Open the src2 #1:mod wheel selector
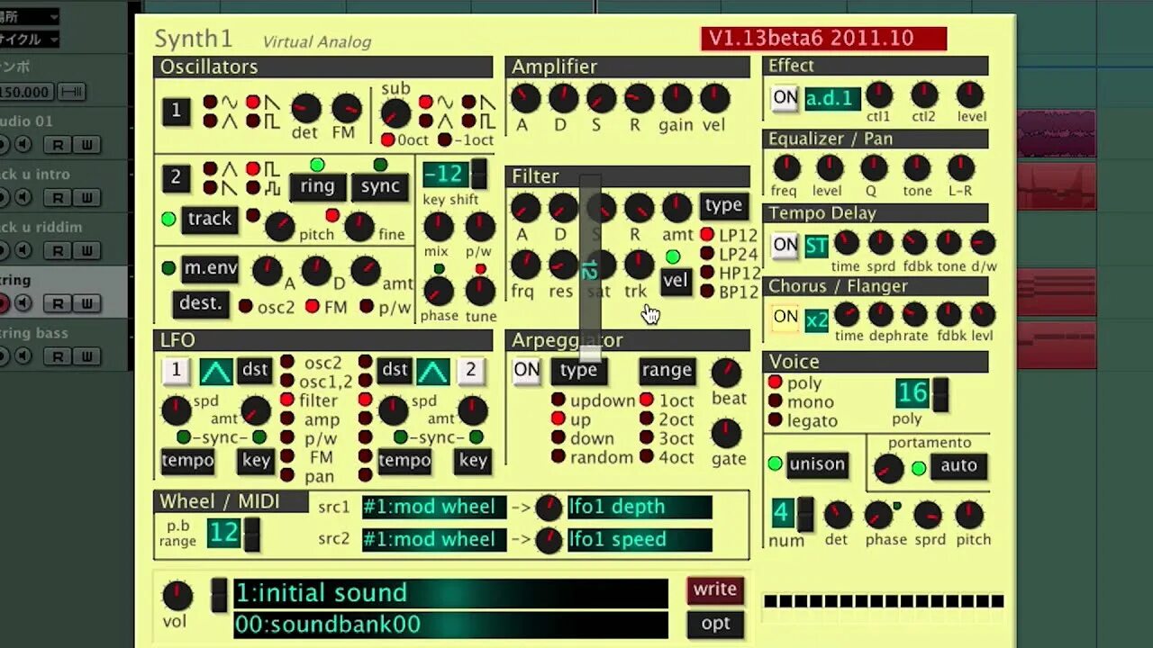 (433, 539)
